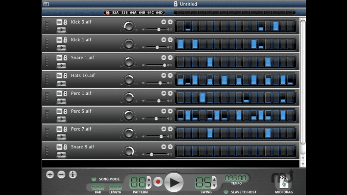The width and height of the screenshot is (347, 195).
Task: Solo the Perc 7.aif track
Action: [x=170, y=129]
